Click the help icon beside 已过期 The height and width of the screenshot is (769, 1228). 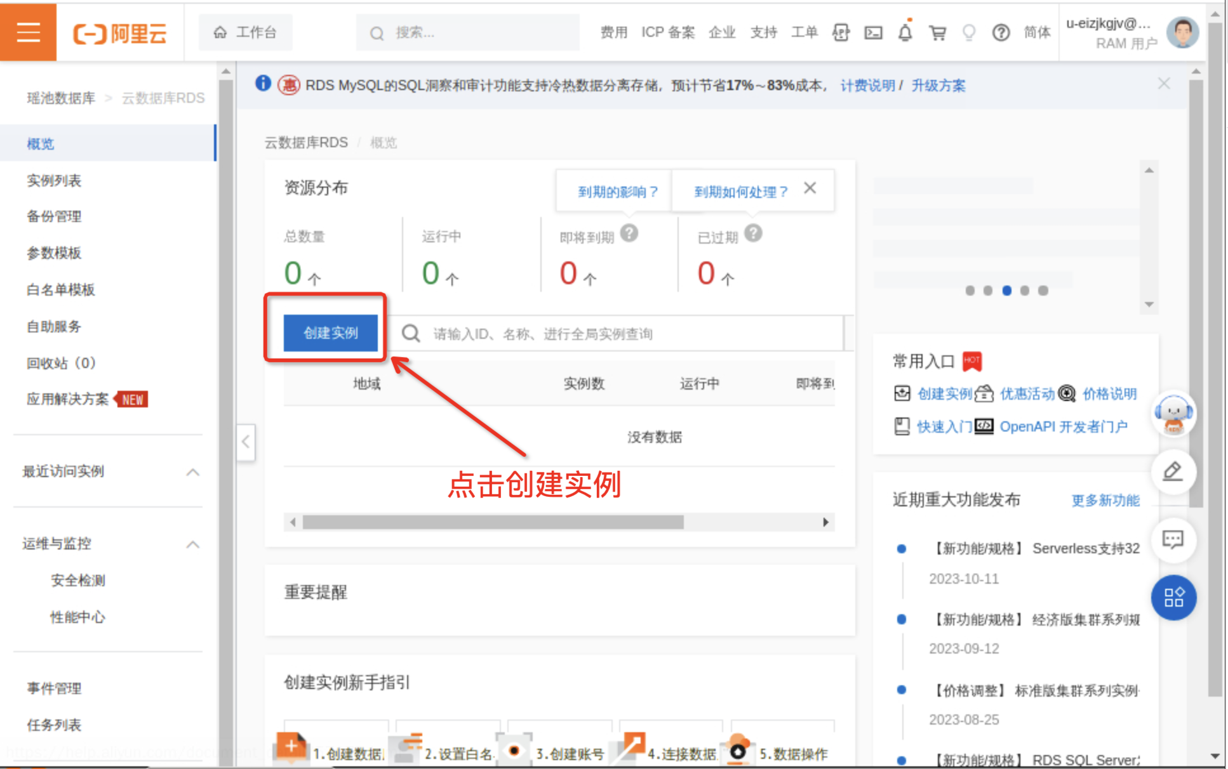[x=753, y=233]
